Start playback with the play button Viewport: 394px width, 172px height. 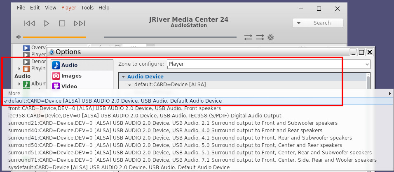47,23
